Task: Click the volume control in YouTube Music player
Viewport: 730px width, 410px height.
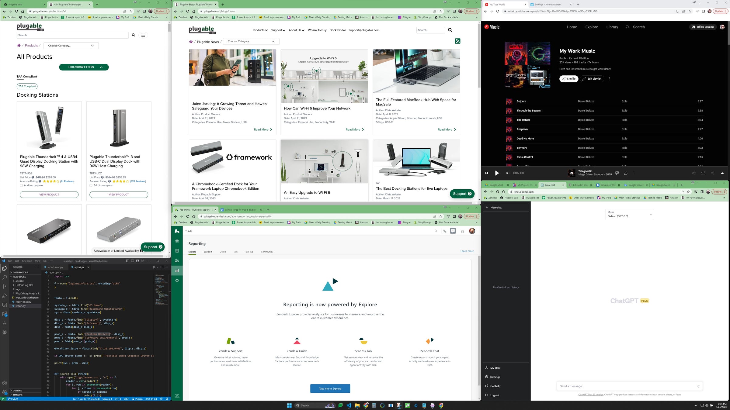Action: [694, 173]
